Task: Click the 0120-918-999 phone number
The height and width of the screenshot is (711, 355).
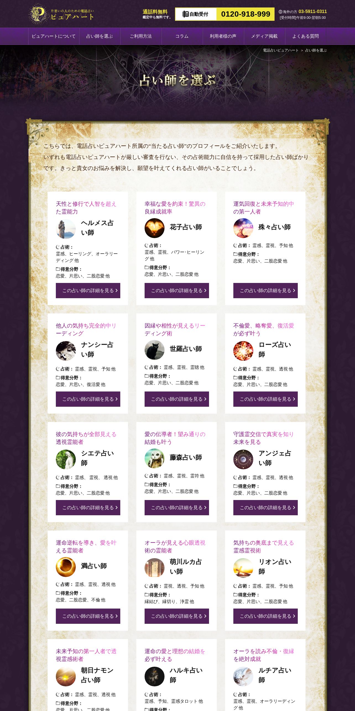Action: [246, 14]
